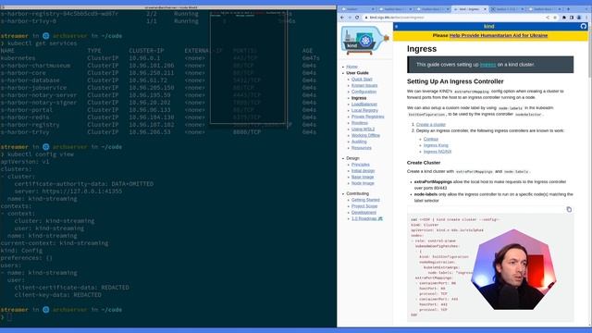Click the terminal prompt cursor at bottom
The width and height of the screenshot is (592, 333).
[9, 317]
